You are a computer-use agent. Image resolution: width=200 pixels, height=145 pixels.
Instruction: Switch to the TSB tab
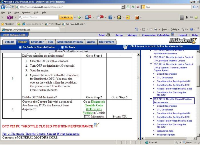tap(51, 42)
